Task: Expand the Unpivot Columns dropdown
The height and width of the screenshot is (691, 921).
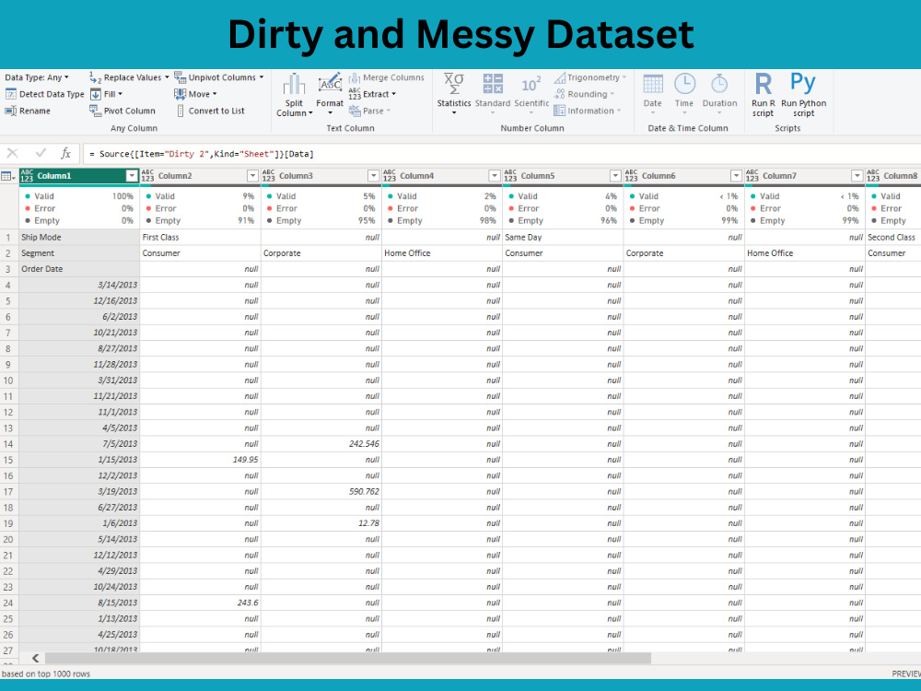Action: point(262,77)
